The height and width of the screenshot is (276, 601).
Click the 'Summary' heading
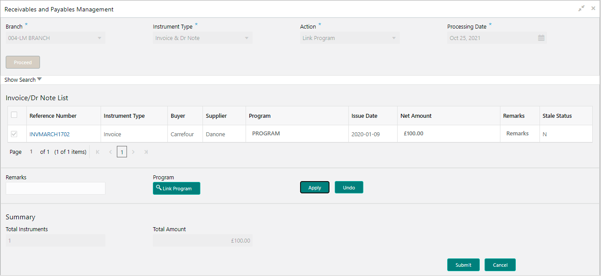coord(20,217)
